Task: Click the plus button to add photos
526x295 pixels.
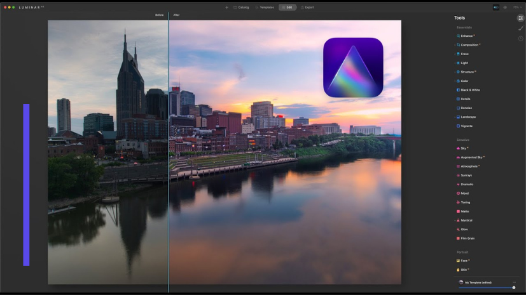Action: click(226, 8)
